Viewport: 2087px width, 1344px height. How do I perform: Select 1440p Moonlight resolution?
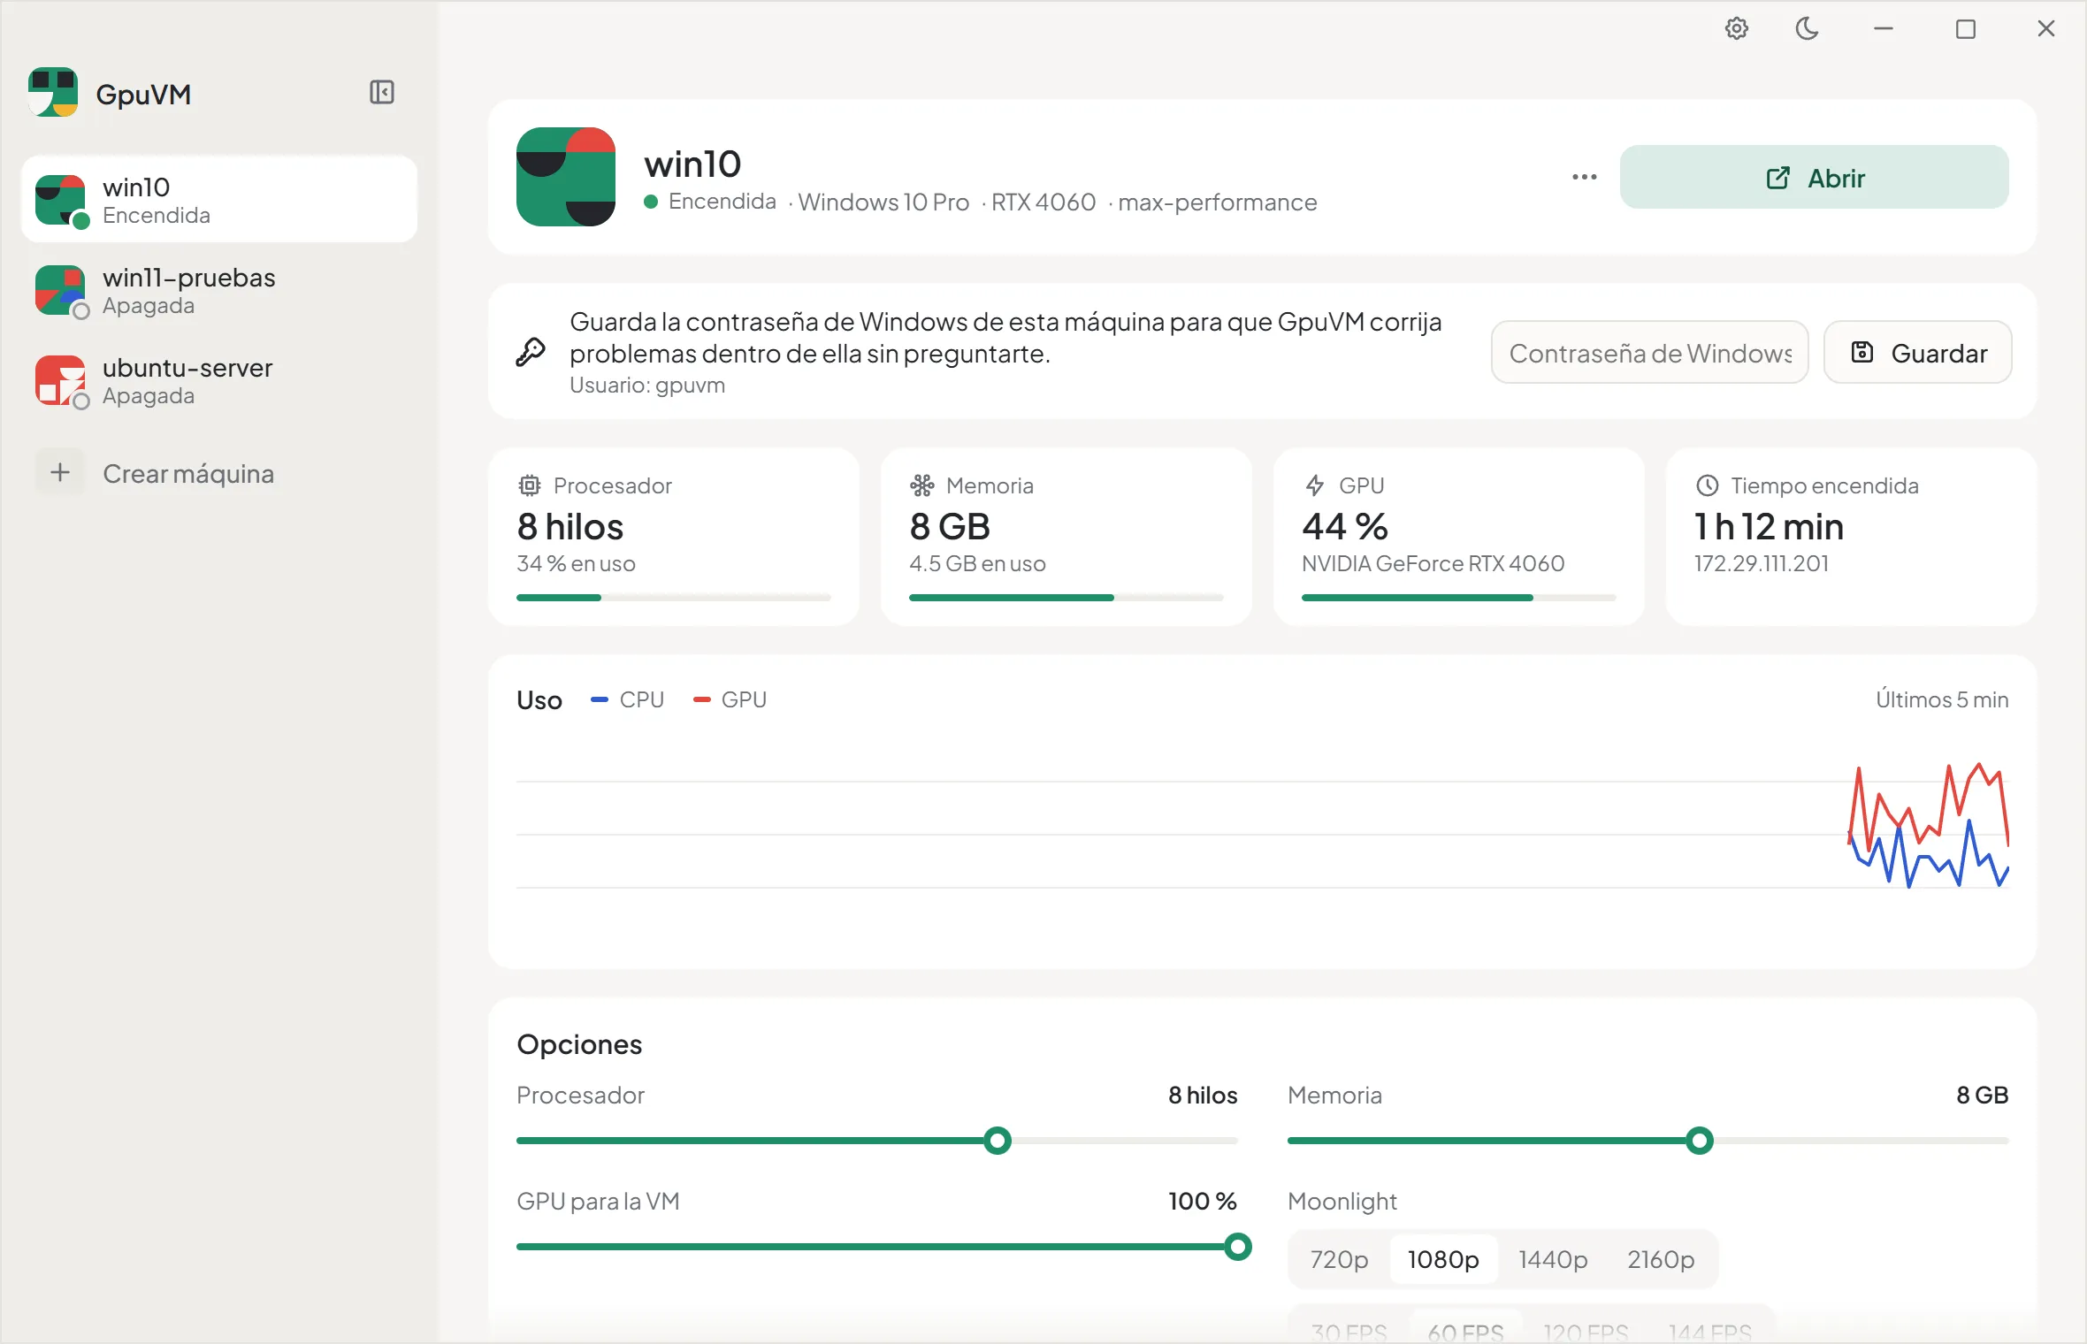(1553, 1258)
